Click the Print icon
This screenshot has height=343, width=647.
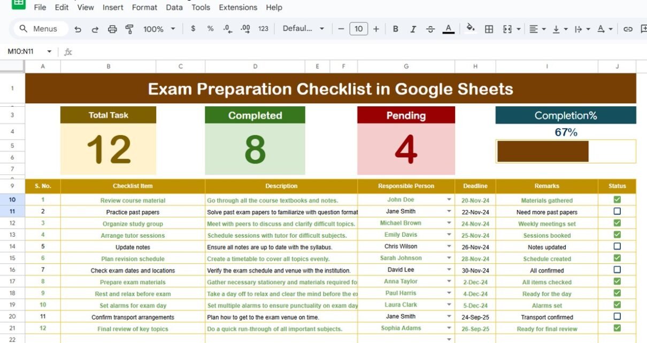112,29
